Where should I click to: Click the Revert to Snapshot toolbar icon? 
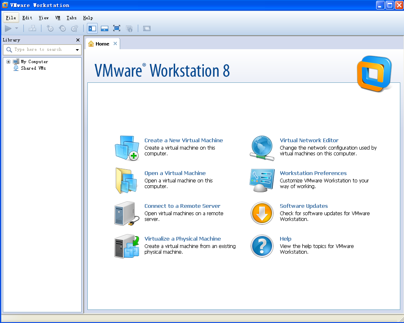coord(62,28)
